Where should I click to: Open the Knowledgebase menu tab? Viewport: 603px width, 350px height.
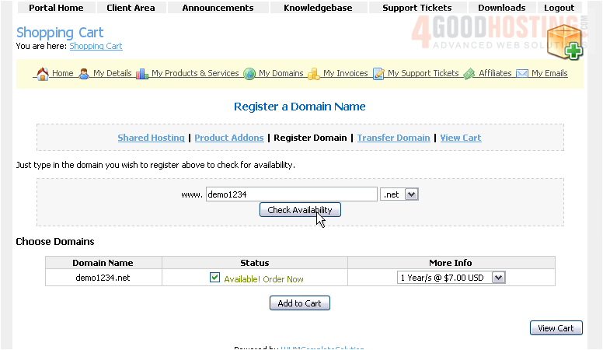(318, 8)
